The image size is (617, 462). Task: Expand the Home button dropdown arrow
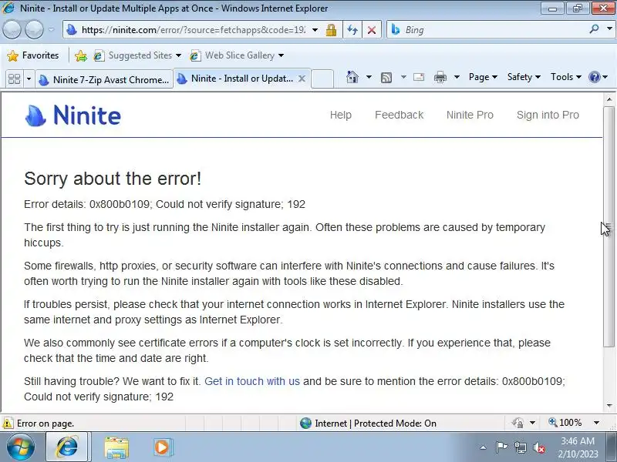point(369,77)
